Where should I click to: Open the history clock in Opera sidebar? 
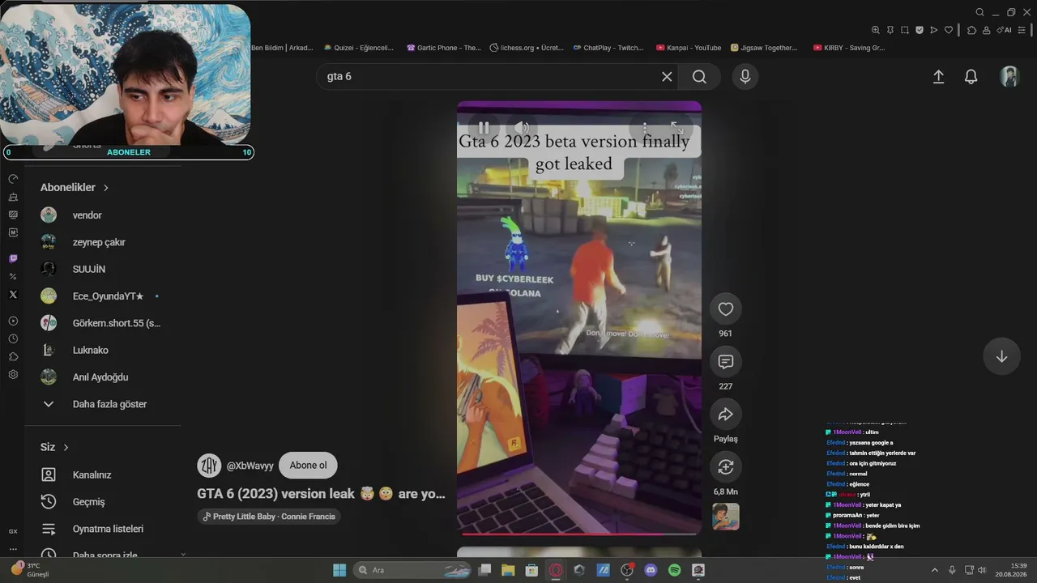pos(13,338)
